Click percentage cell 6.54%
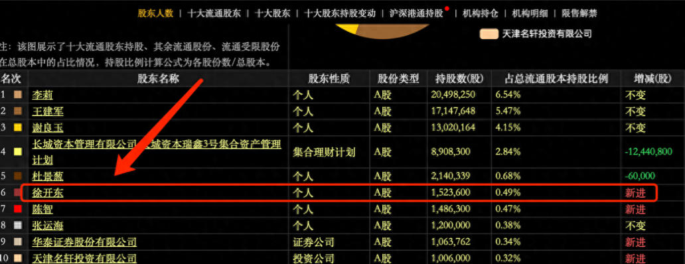The image size is (685, 264). [508, 95]
